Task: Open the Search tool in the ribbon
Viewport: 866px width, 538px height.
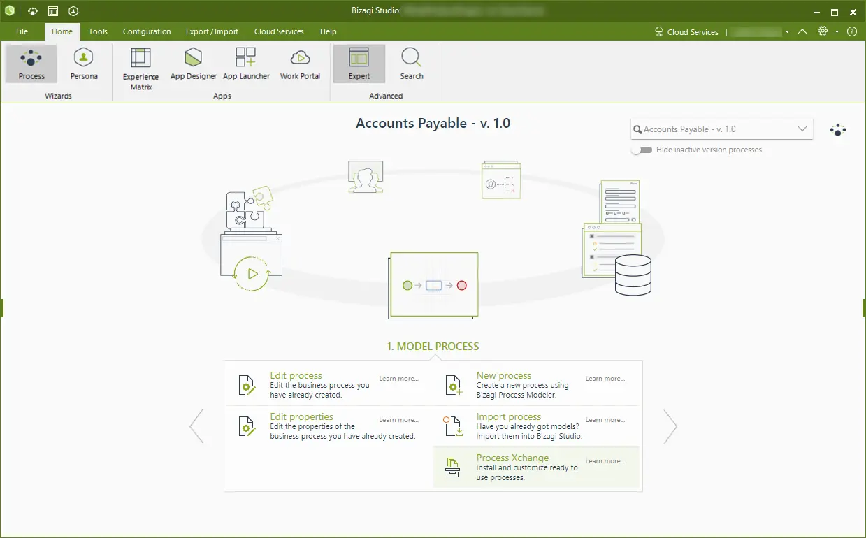Action: (412, 64)
